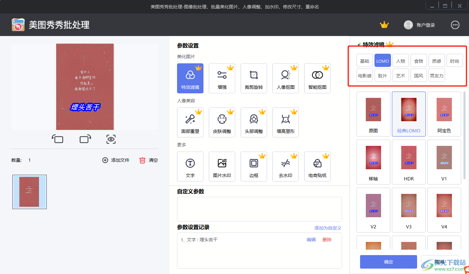Open the 裁剪旋转 crop rotate tool
Screen dimensions: 469x274
[x=254, y=78]
